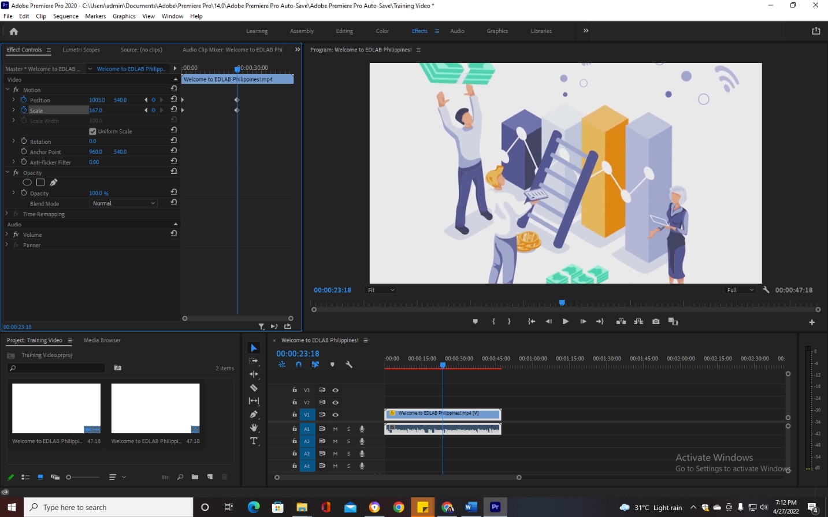Switch to the Color workspace tab

(382, 31)
